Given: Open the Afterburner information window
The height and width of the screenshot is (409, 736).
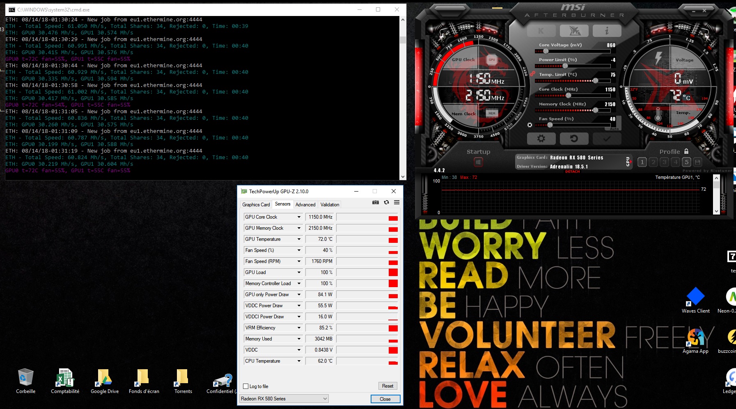Looking at the screenshot, I should [x=607, y=30].
